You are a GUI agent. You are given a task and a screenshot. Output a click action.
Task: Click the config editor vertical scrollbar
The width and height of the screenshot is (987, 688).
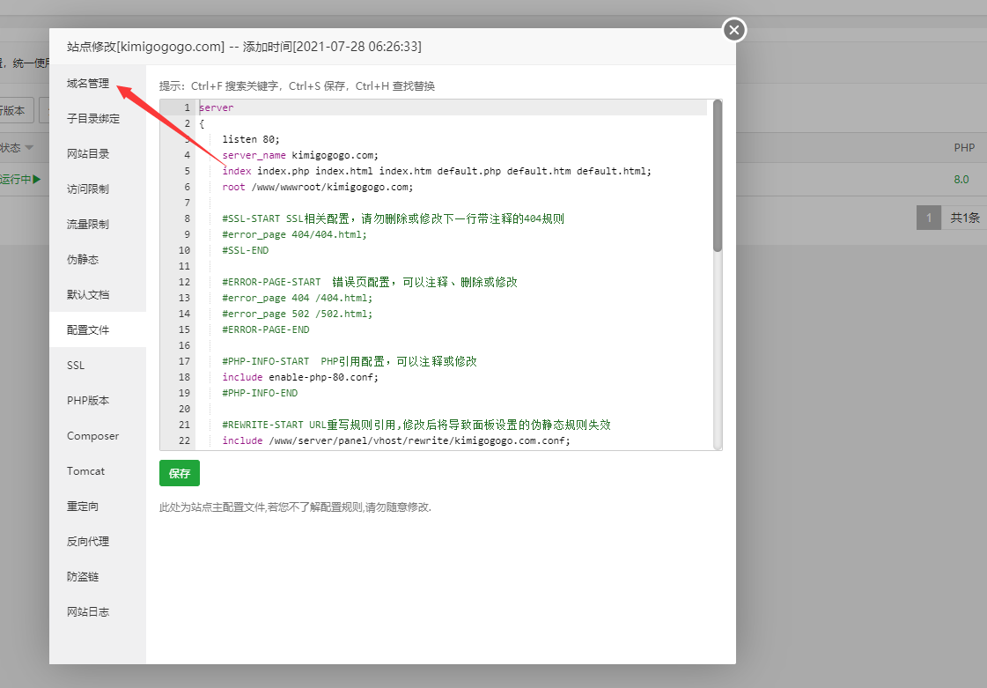[x=717, y=176]
